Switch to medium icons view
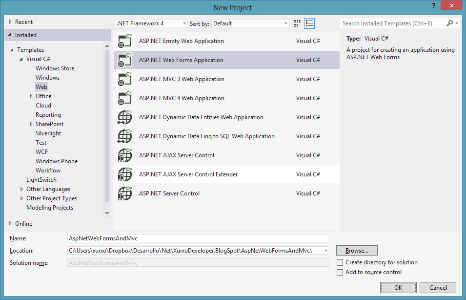 [297, 23]
